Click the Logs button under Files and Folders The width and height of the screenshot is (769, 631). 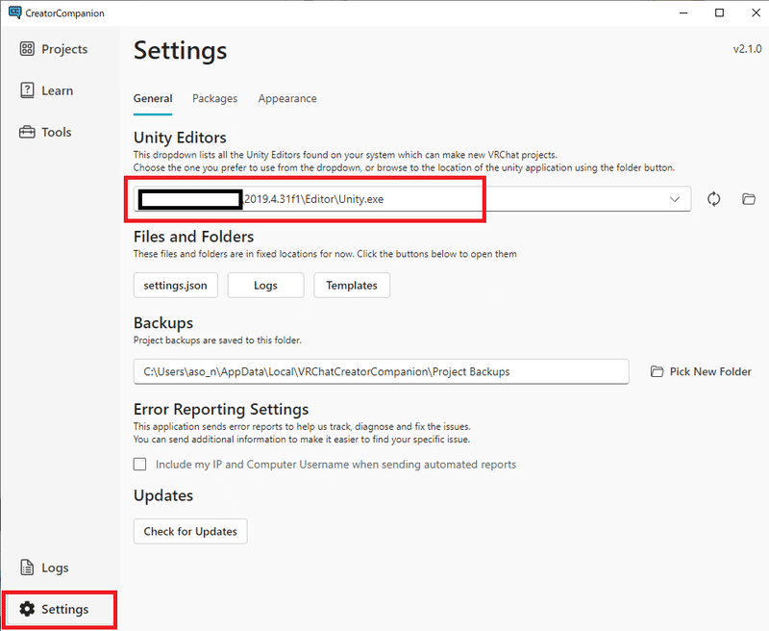click(x=266, y=286)
